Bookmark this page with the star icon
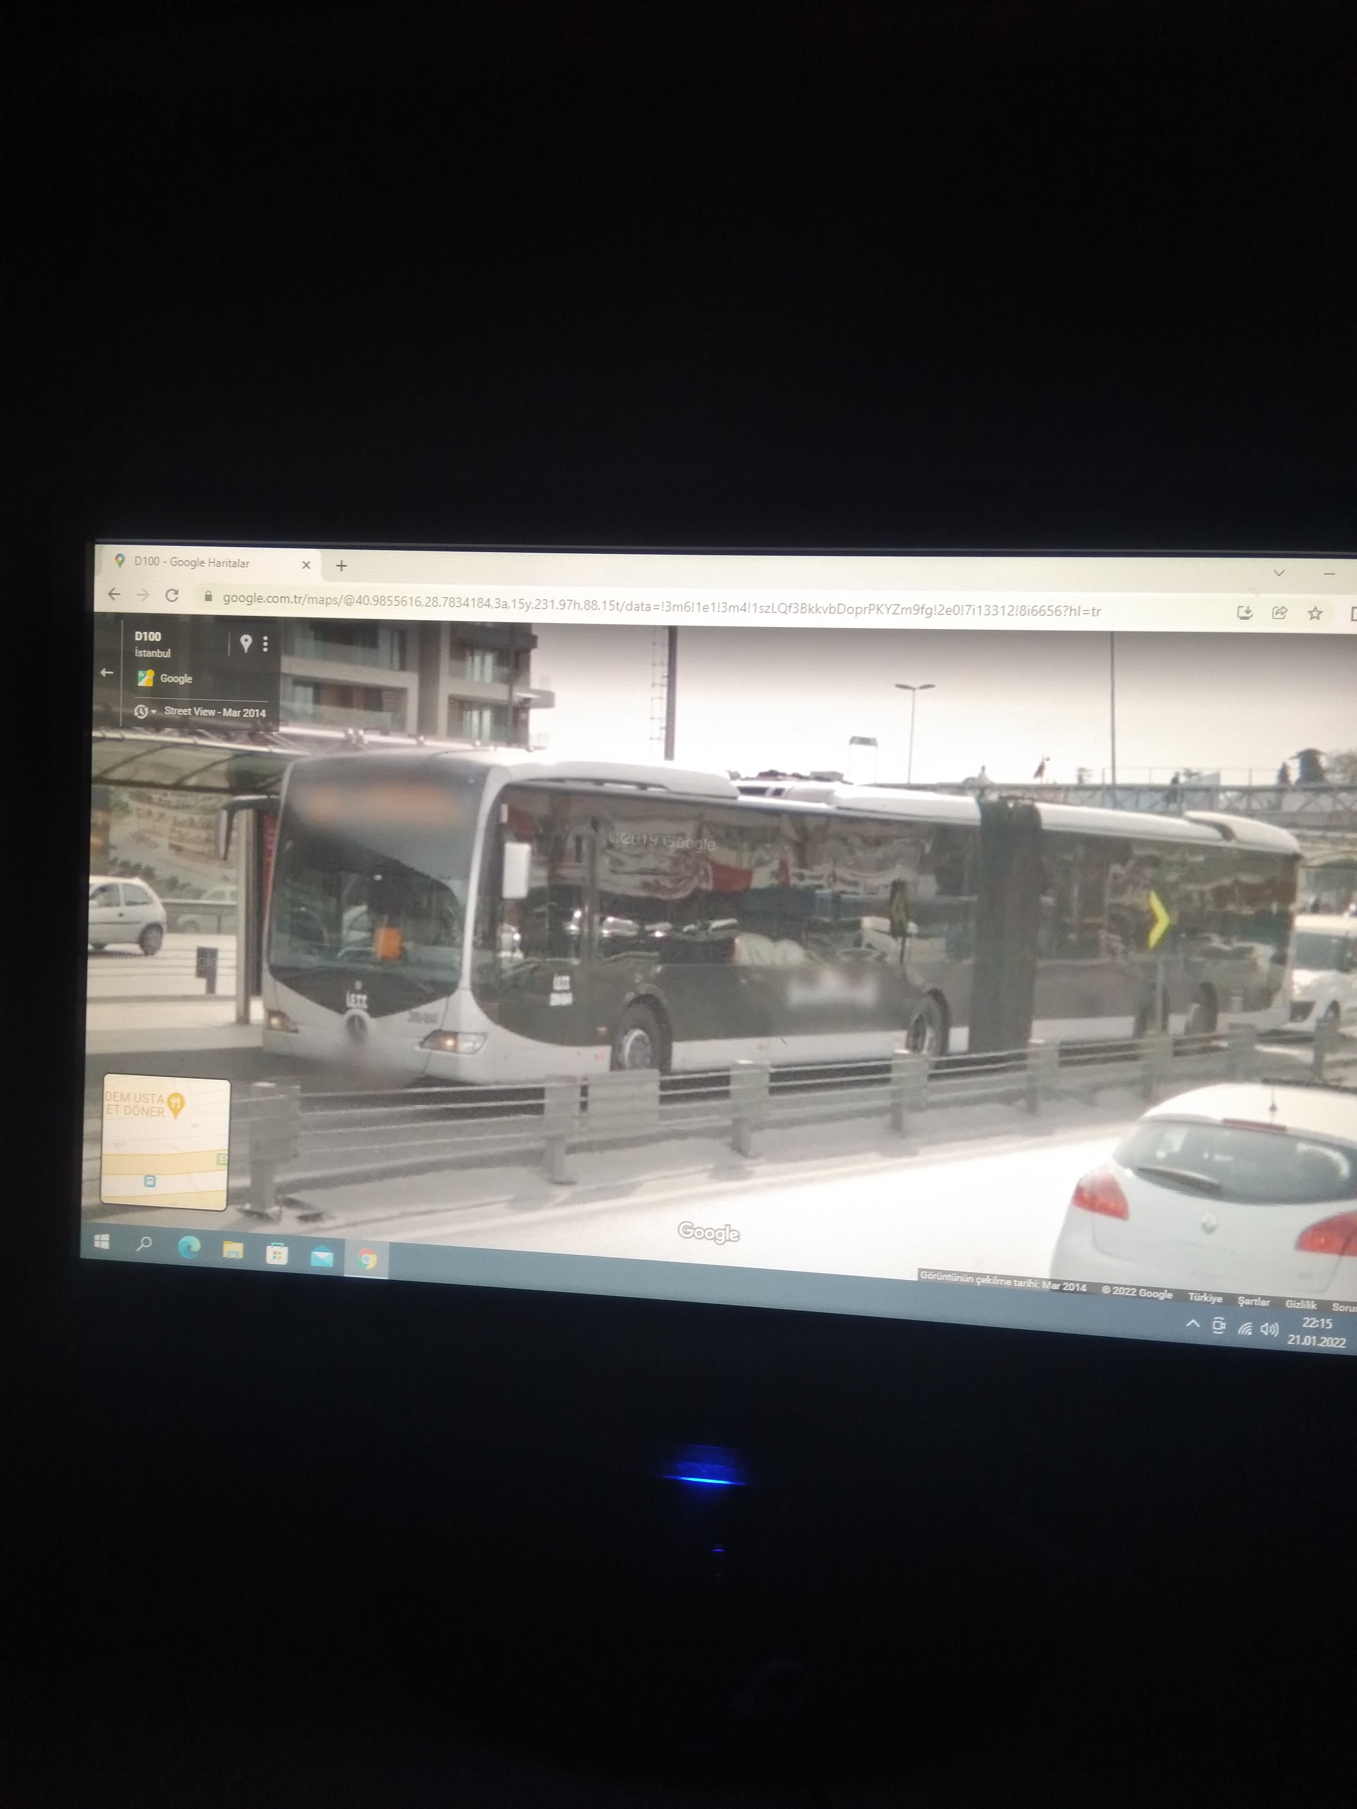This screenshot has height=1809, width=1357. (1315, 613)
